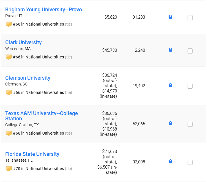207x182 pixels.
Task: Click the ranking badge icon for Clemson University
Action: 9,92
